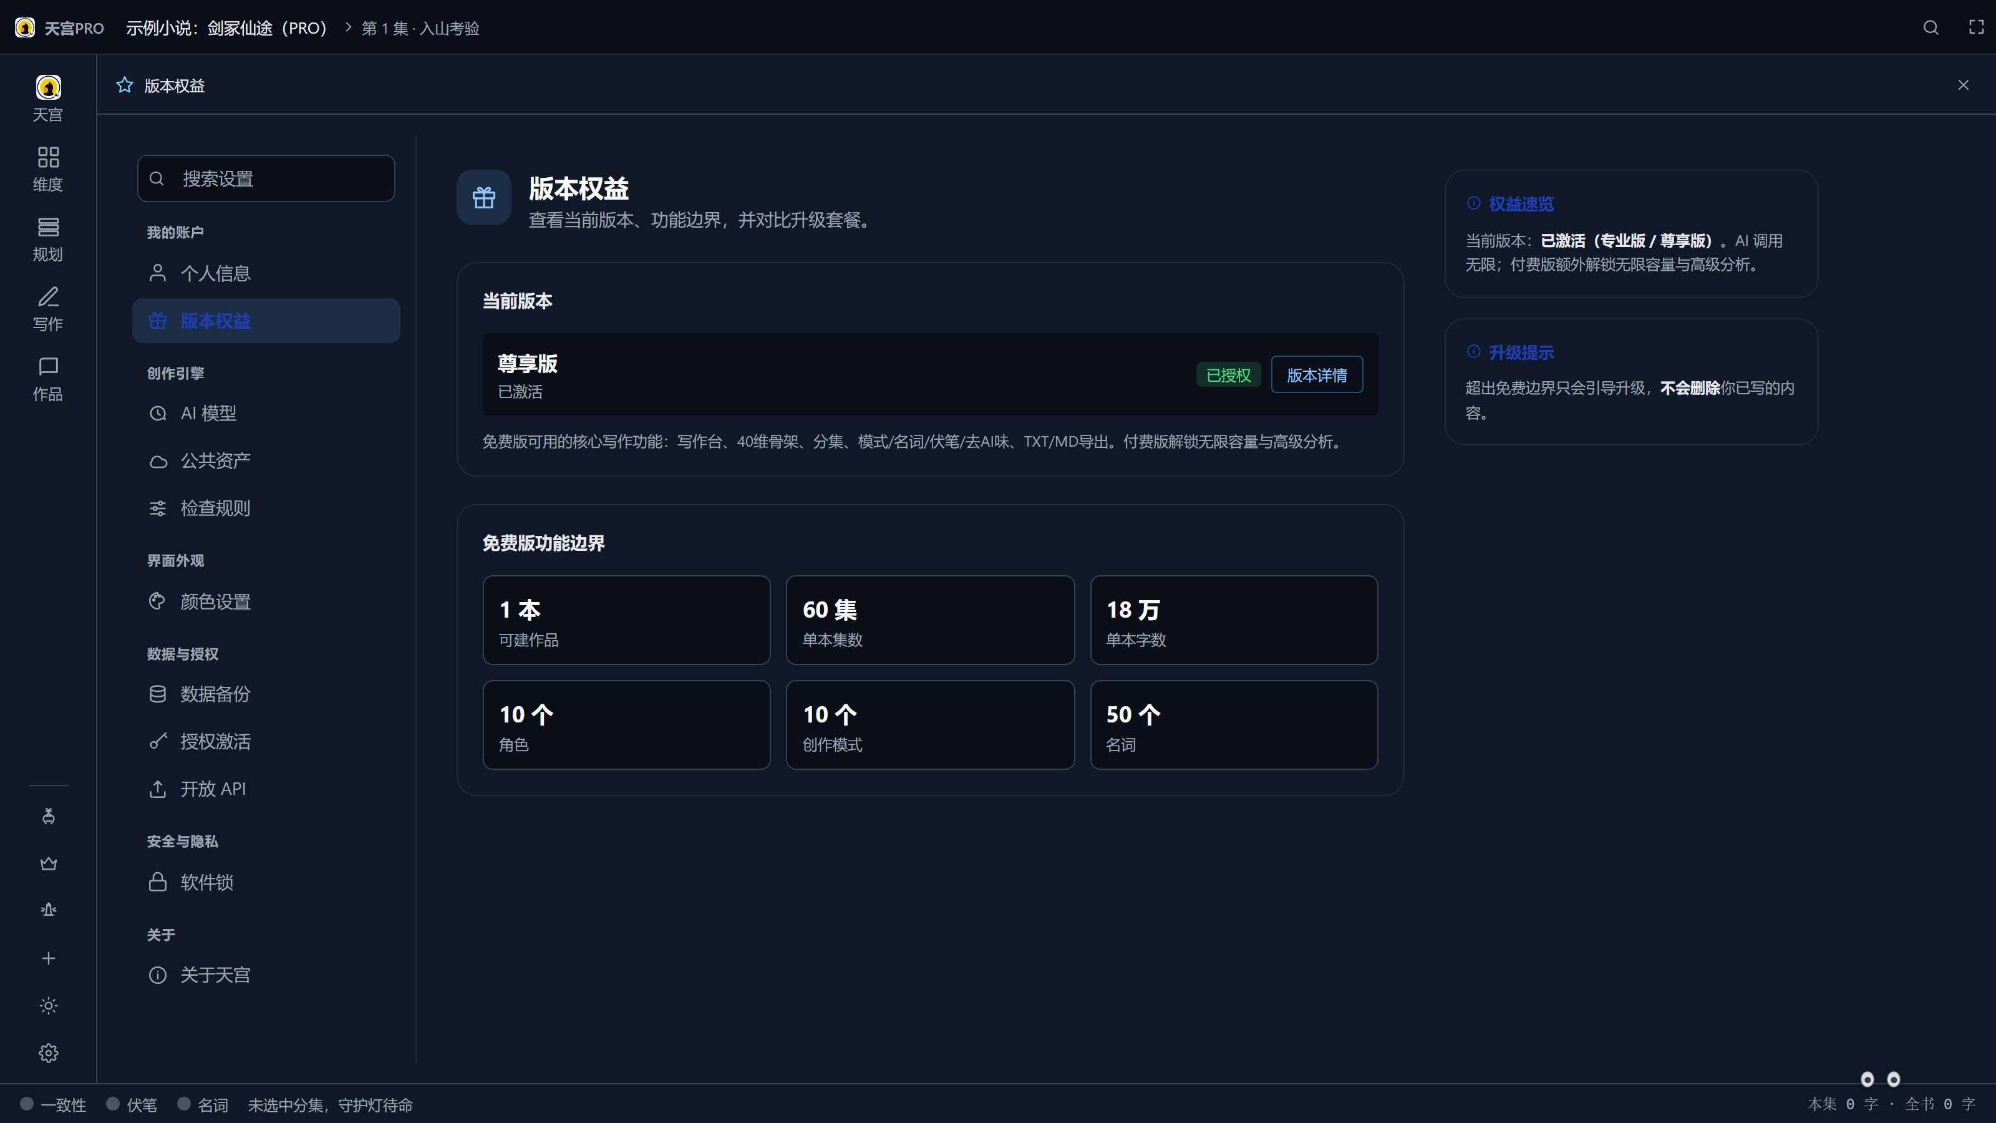Screen dimensions: 1996x1123
Task: Toggle the sun theme icon
Action: 48,1005
